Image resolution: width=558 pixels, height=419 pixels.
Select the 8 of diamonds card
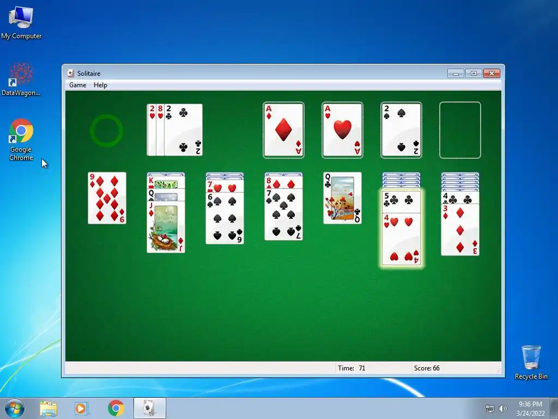pyautogui.click(x=283, y=183)
